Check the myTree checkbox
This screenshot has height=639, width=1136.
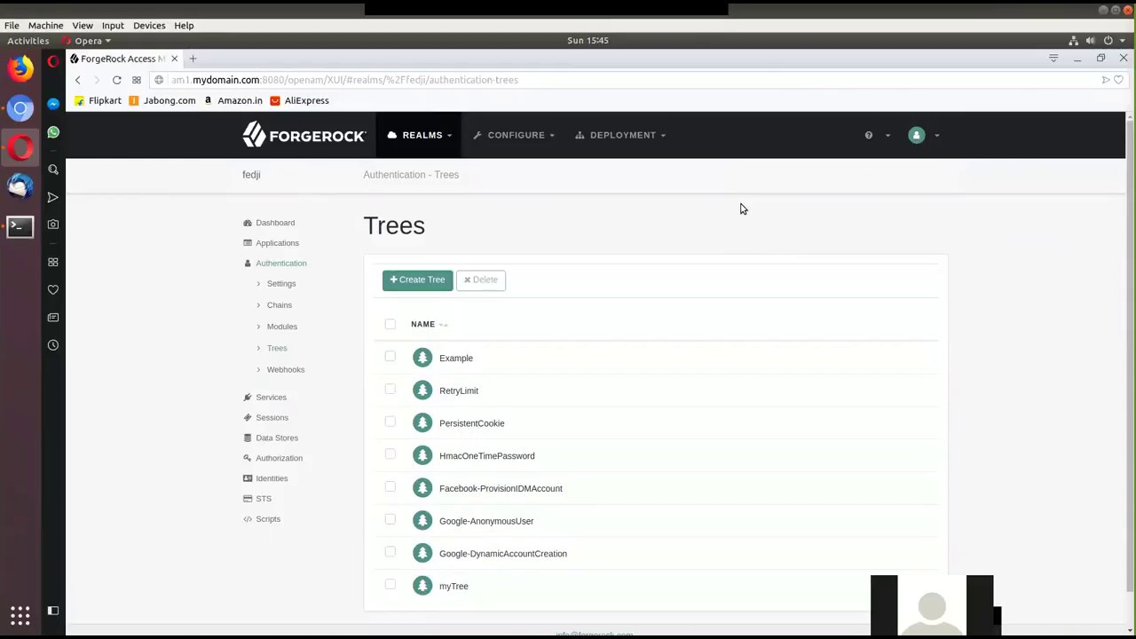click(x=390, y=584)
